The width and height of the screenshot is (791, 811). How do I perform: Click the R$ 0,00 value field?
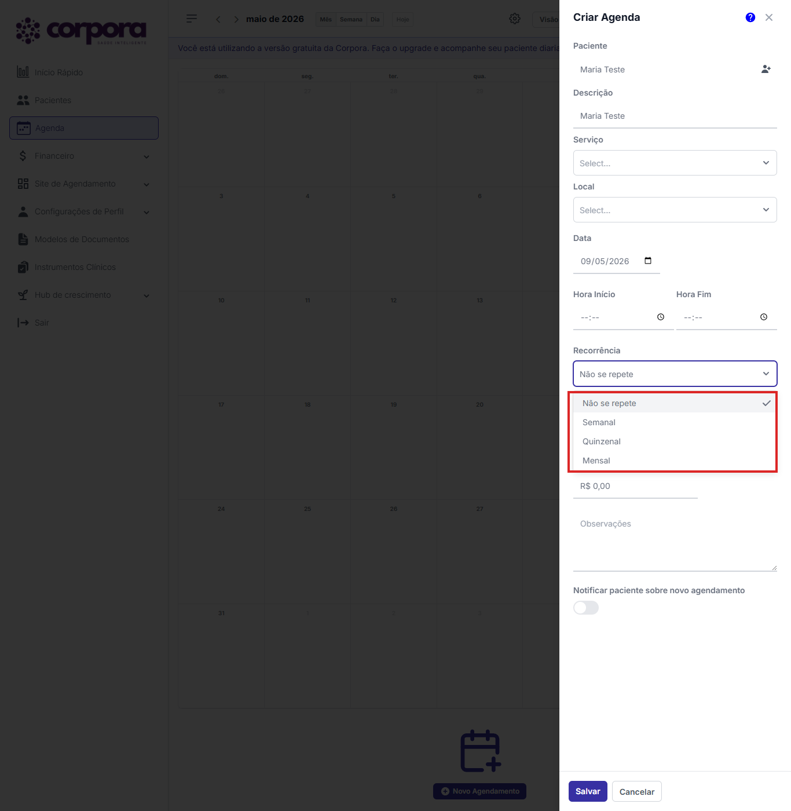635,486
